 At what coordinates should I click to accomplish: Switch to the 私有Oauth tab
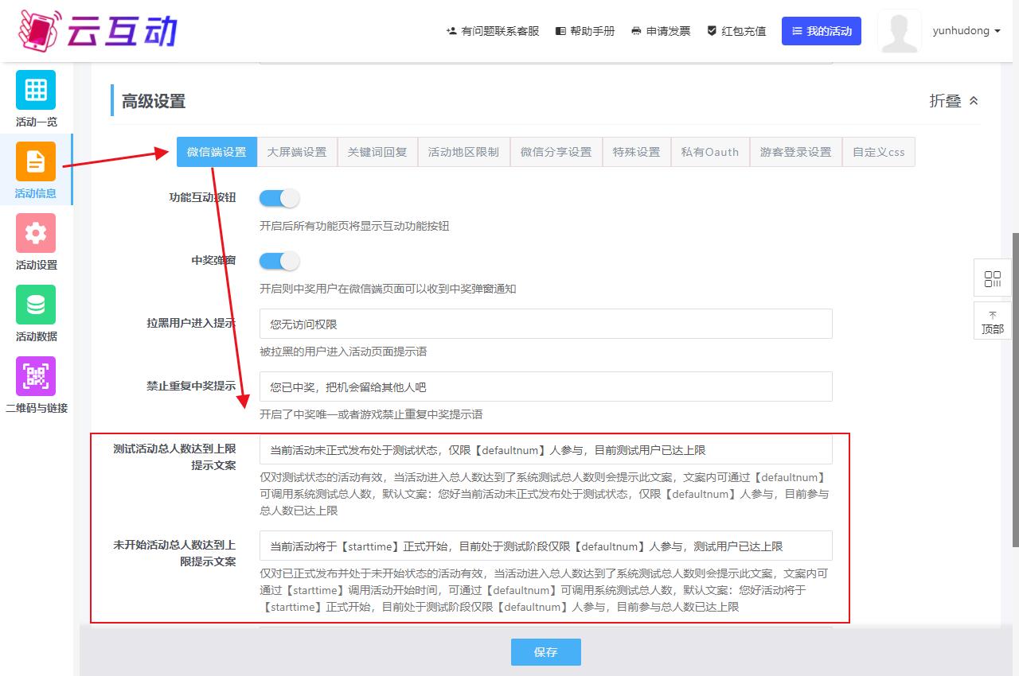point(710,152)
